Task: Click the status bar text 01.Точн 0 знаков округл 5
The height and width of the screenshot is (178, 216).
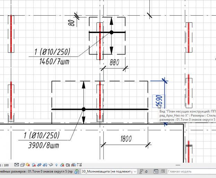Action: tap(47, 171)
